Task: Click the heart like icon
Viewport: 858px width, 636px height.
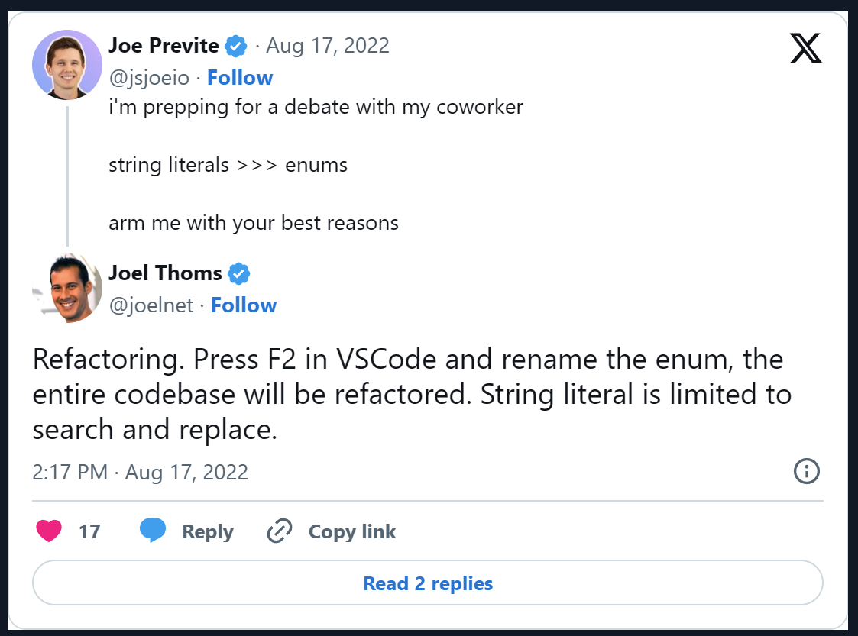Action: [49, 531]
